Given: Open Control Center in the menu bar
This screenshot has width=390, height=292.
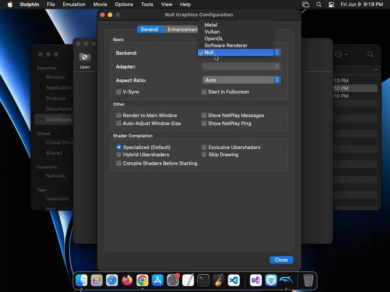Looking at the screenshot, I should coord(331,5).
